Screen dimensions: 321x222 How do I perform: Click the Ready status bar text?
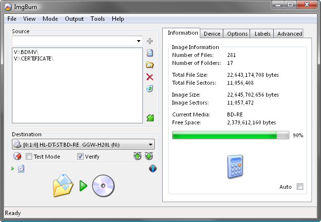[x=13, y=213]
